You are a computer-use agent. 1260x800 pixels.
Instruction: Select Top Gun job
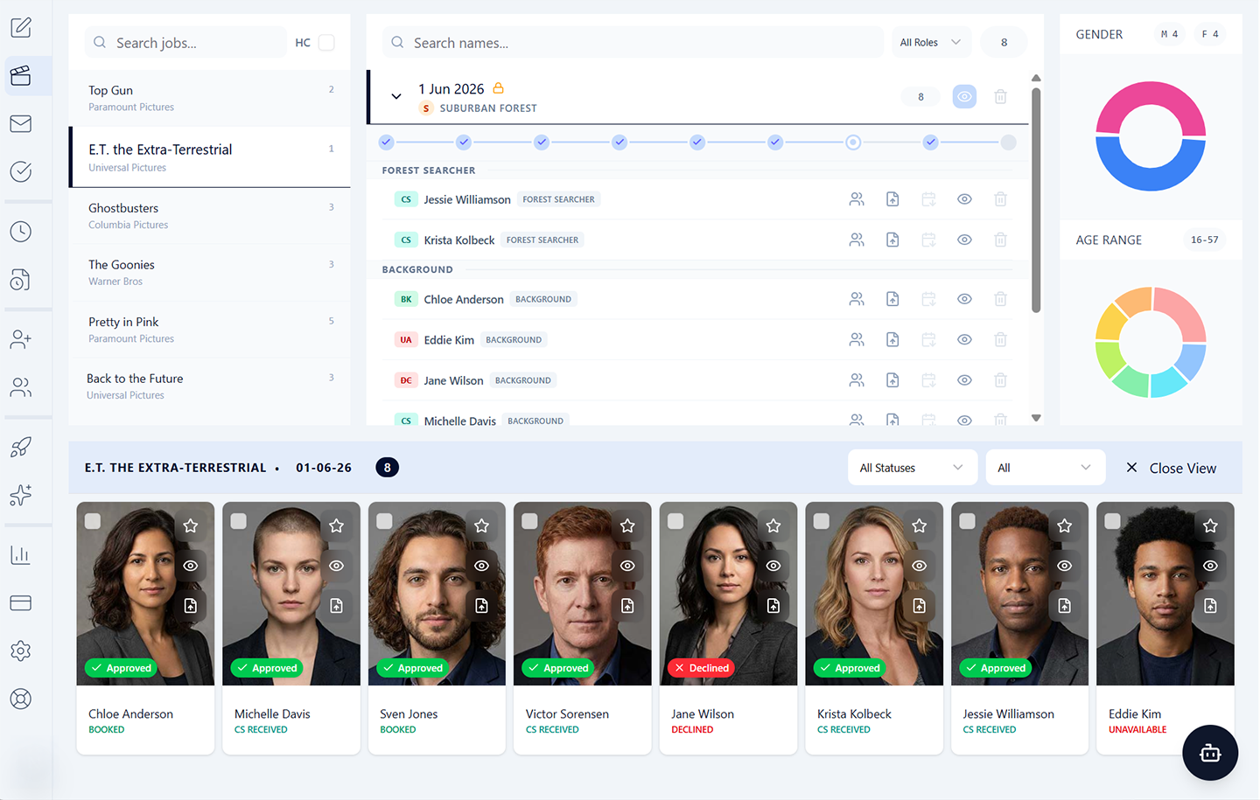210,98
